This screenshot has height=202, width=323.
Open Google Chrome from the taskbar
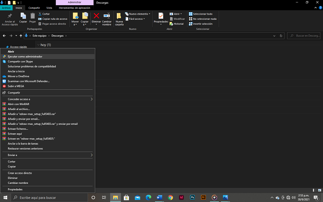(170, 198)
